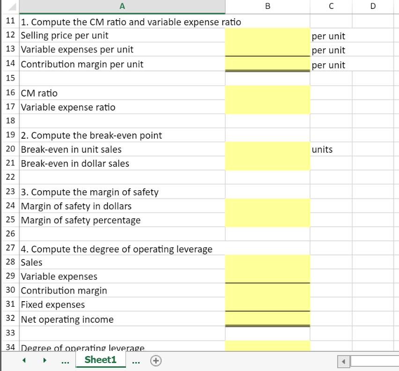Viewport: 399px width, 371px height.
Task: Select the Break-even in unit sales cell
Action: [x=268, y=149]
